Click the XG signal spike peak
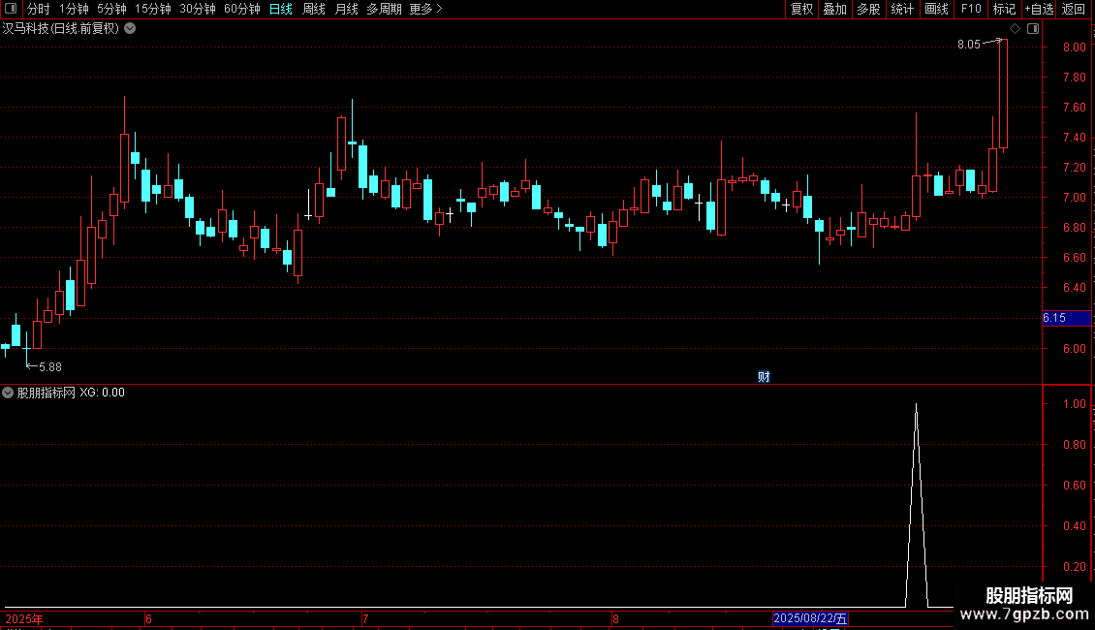Screen dimensions: 1095x630 click(x=917, y=405)
